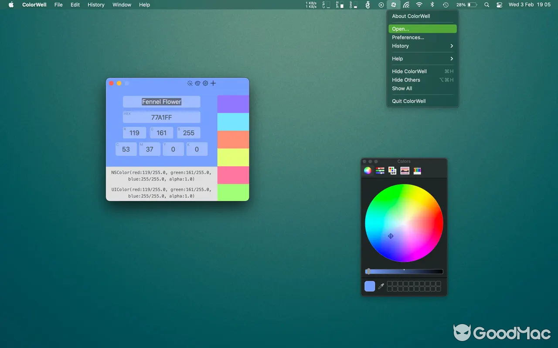Click the HEX field showing 77A1FF

click(161, 117)
